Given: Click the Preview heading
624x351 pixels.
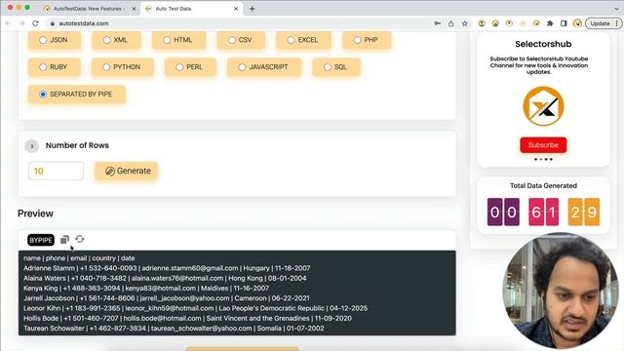Looking at the screenshot, I should click(35, 214).
